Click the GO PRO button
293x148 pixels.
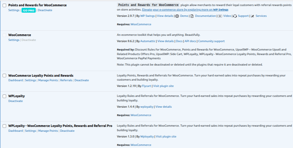[29, 11]
